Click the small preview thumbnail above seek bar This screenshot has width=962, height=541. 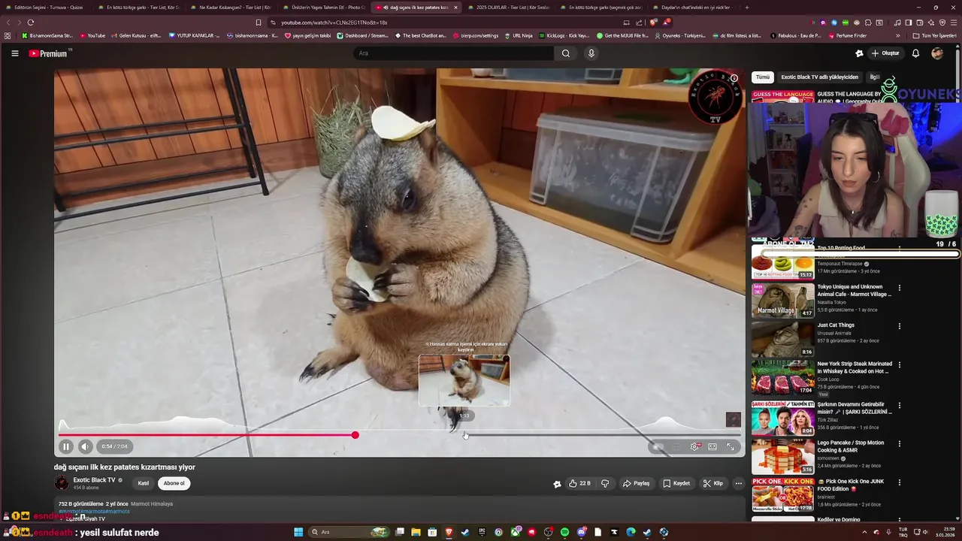[x=464, y=381]
